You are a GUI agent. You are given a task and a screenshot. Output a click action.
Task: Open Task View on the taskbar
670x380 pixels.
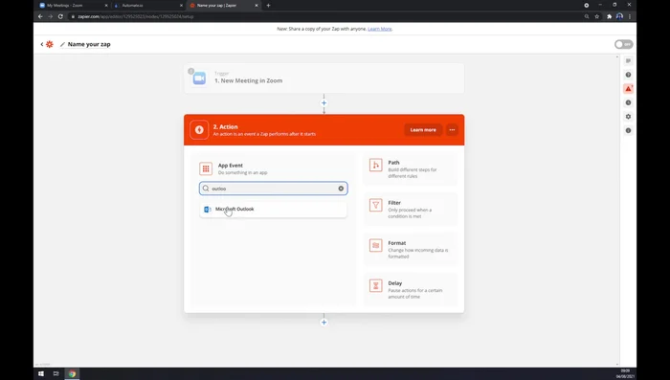(x=56, y=373)
